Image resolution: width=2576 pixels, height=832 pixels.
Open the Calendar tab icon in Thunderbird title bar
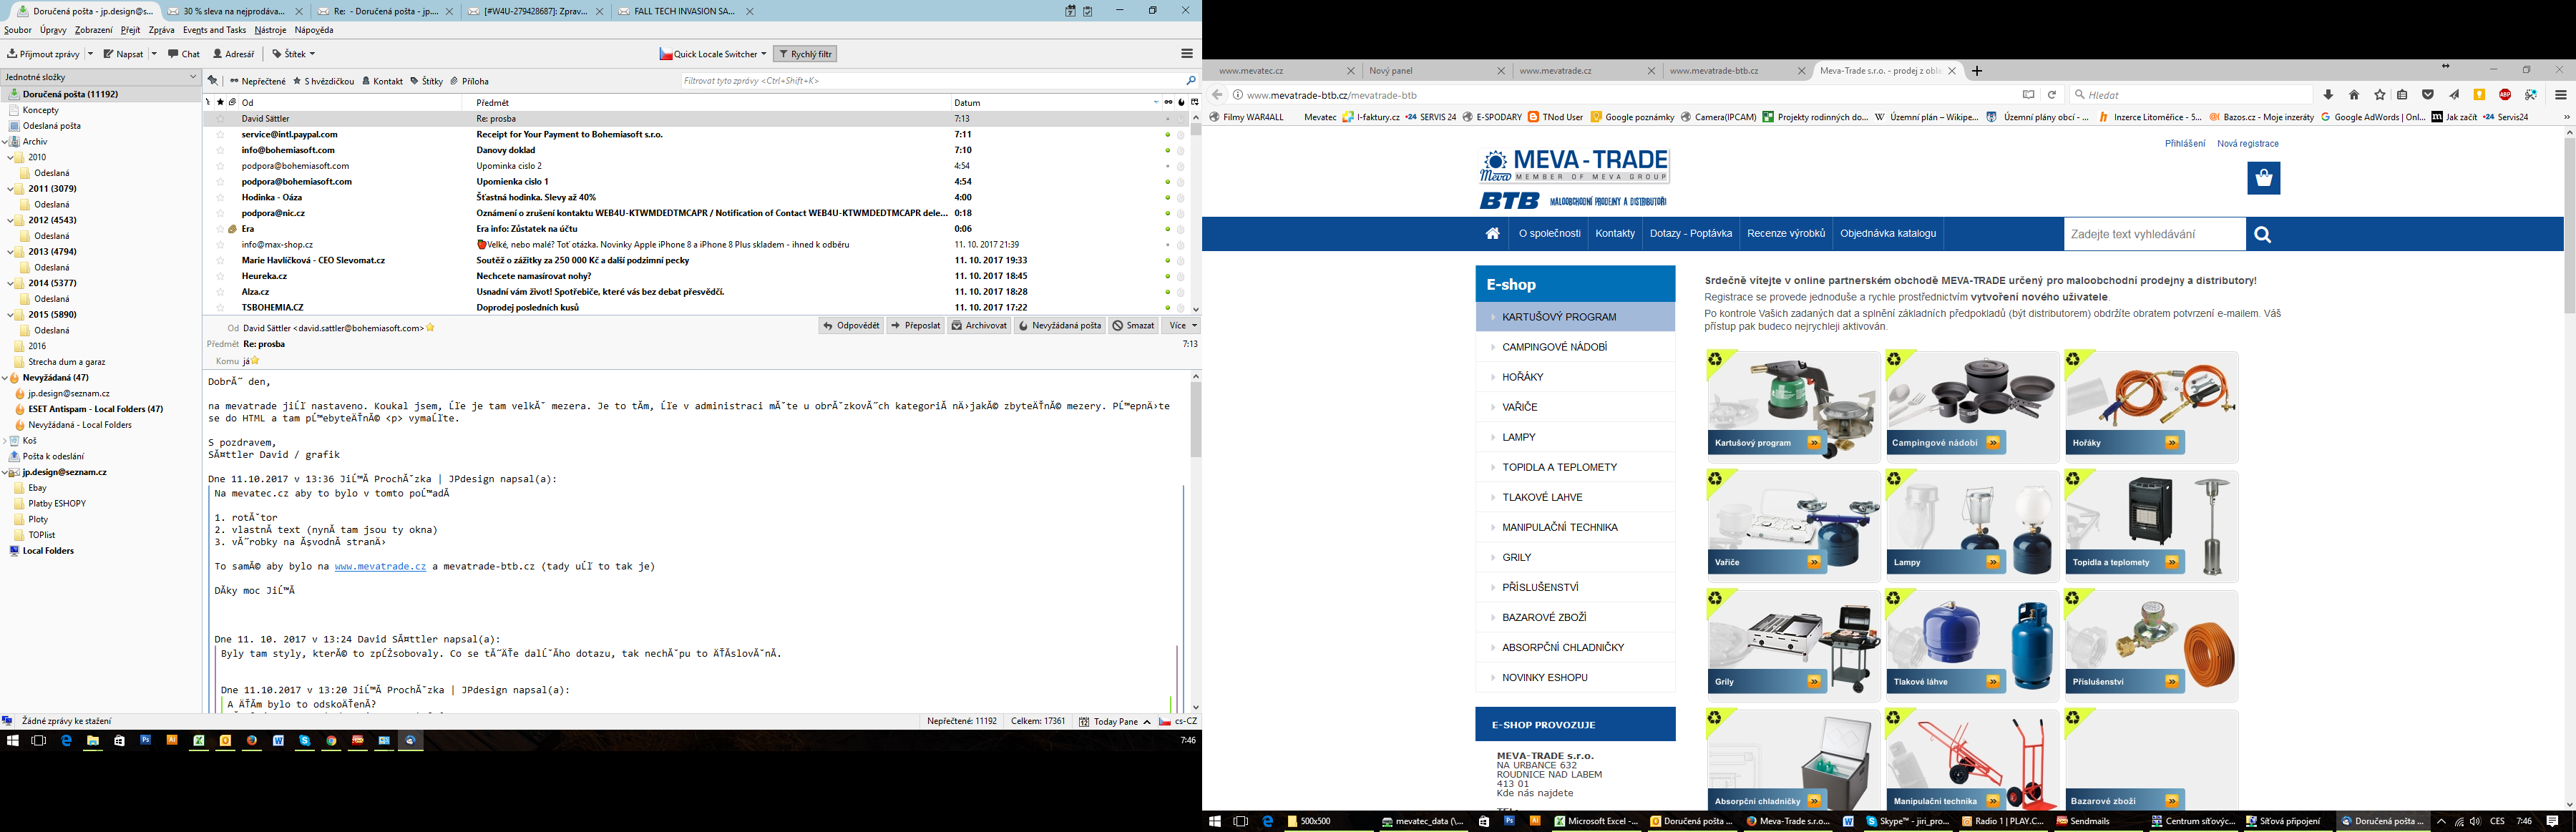click(1070, 11)
